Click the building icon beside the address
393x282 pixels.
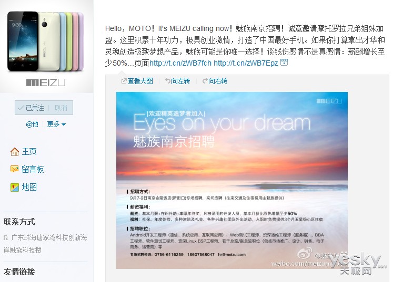6,237
